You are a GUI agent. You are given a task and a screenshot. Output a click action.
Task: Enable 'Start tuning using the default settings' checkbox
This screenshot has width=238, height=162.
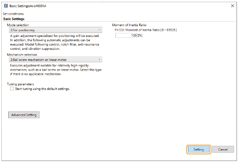pos(12,89)
